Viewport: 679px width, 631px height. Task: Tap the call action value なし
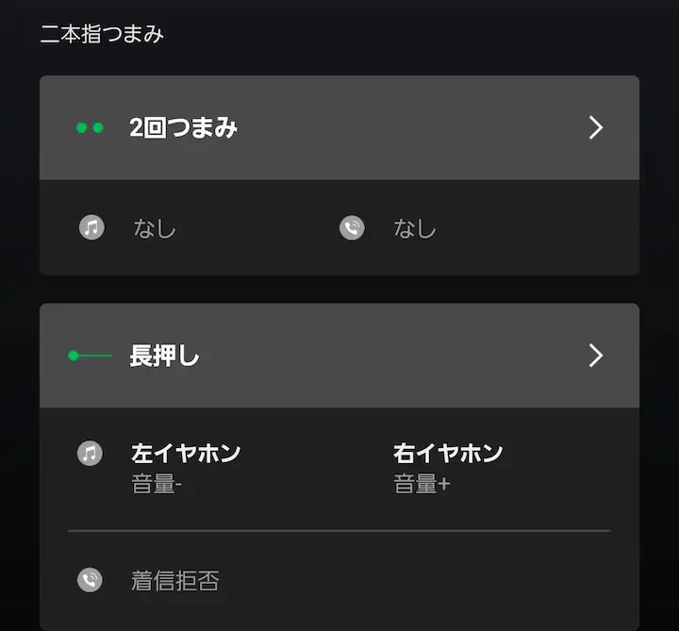[415, 228]
